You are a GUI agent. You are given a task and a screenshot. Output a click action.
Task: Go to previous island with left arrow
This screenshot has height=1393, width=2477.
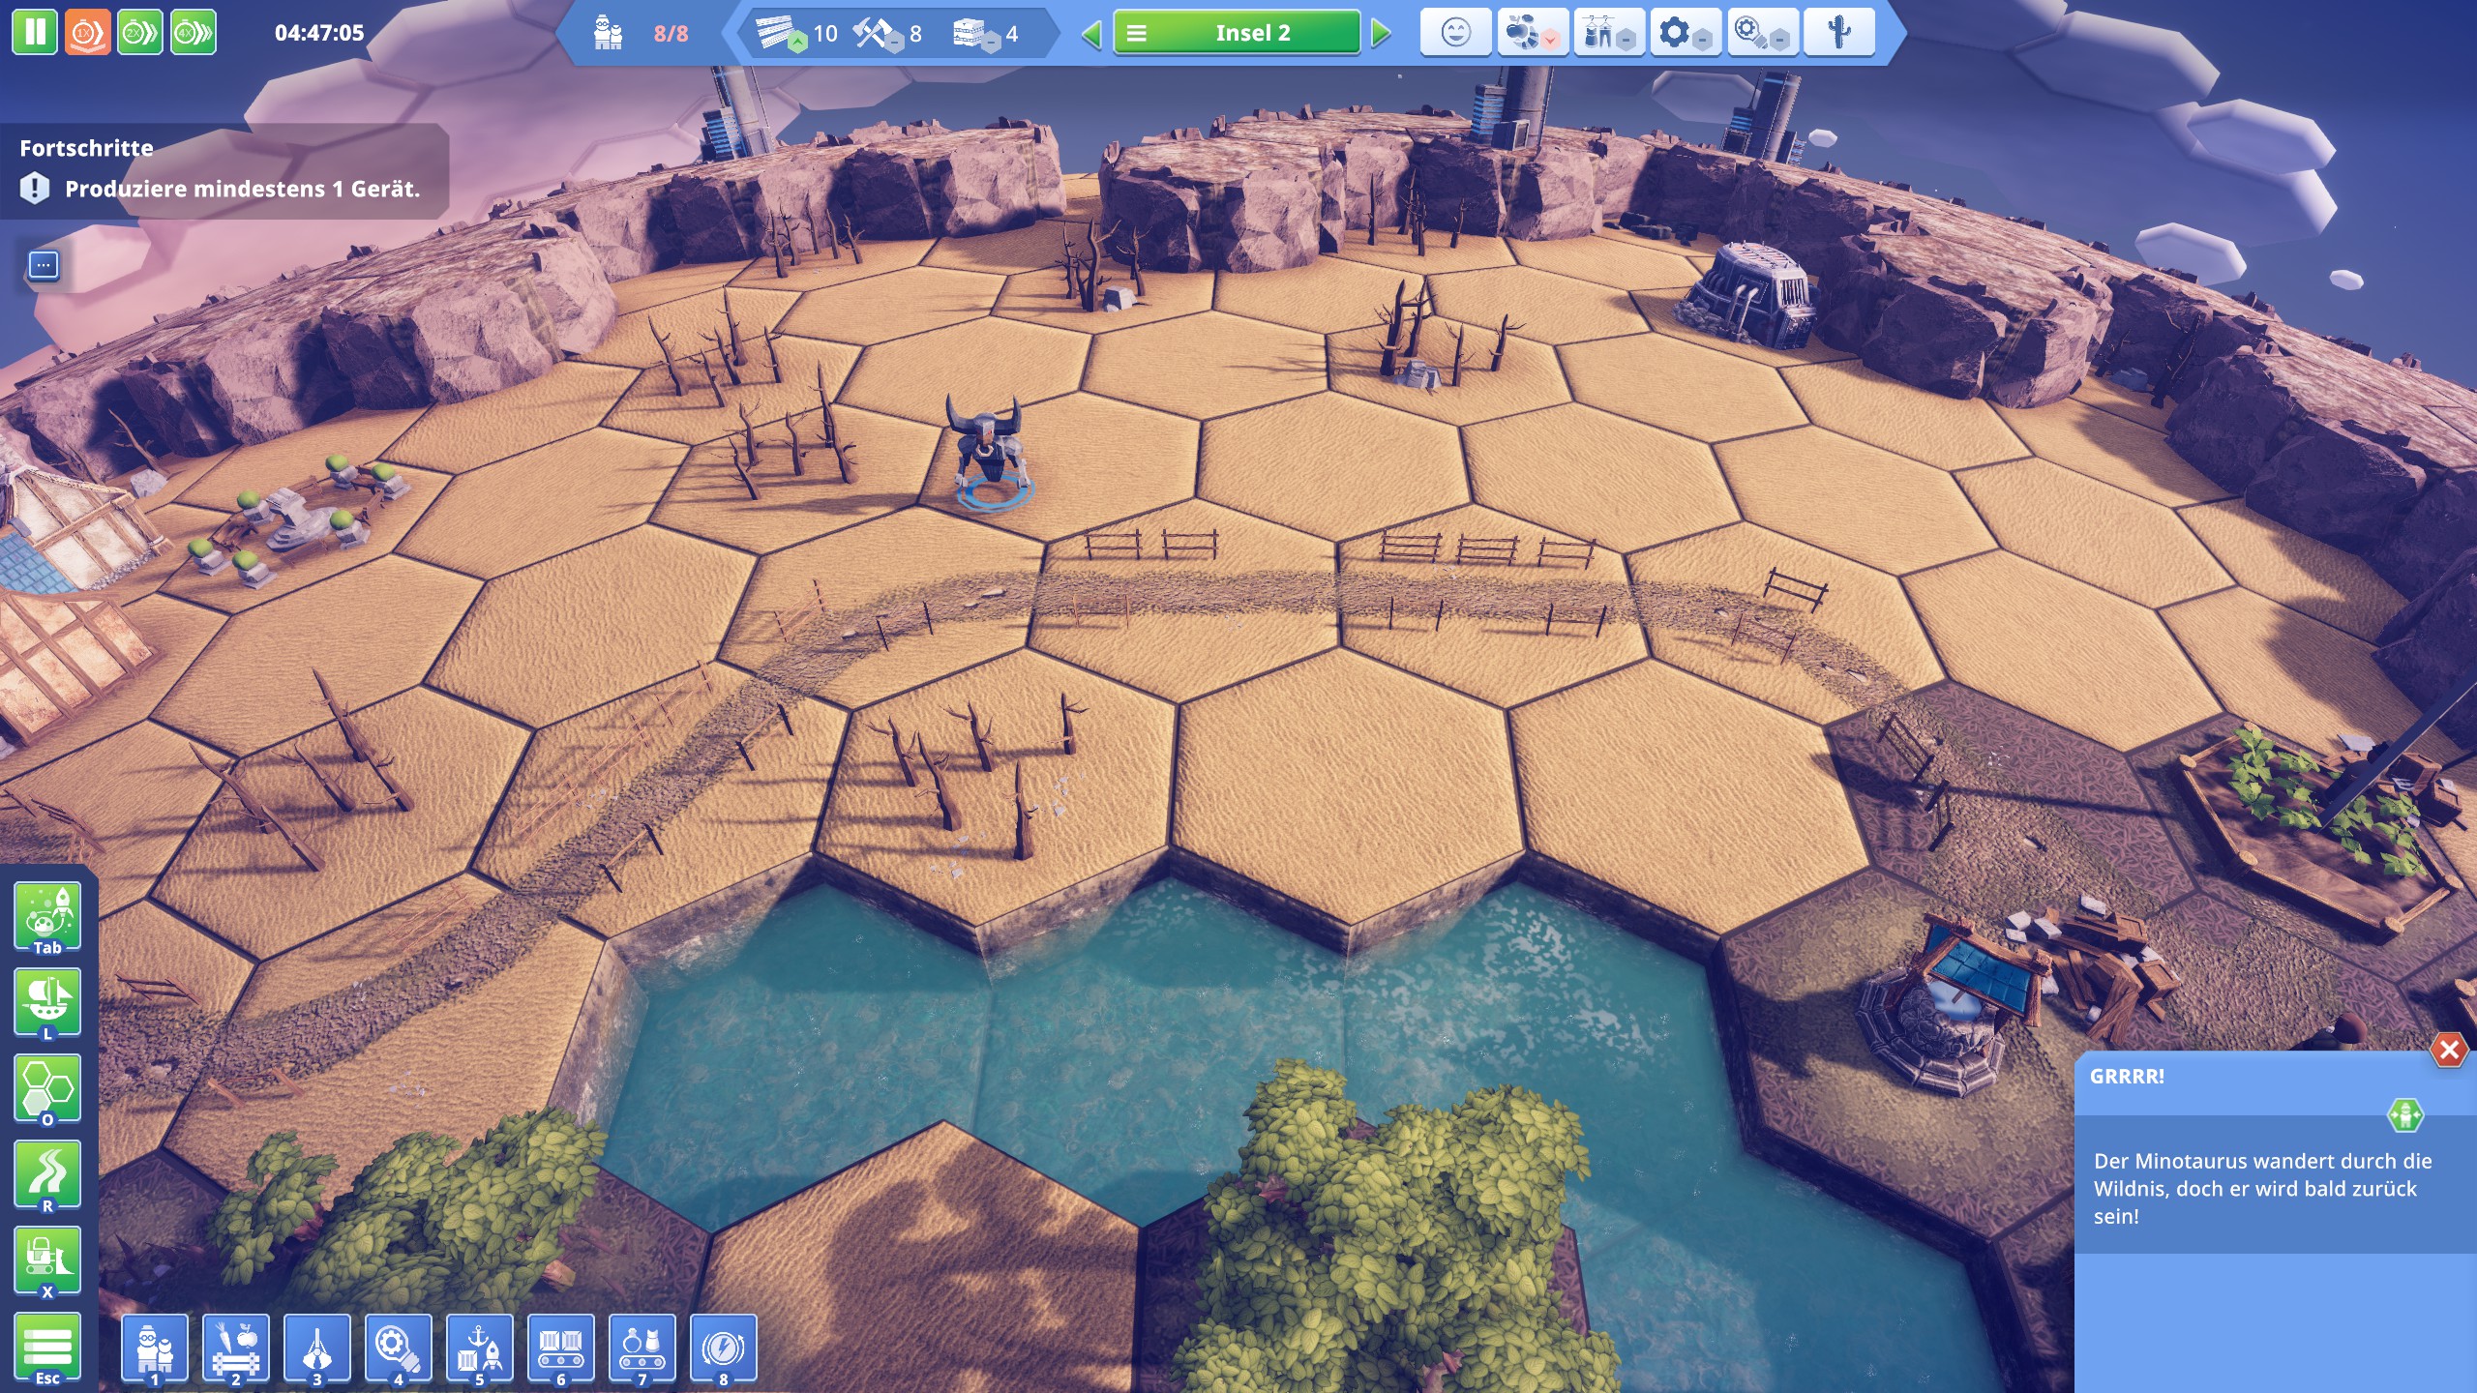click(1091, 34)
